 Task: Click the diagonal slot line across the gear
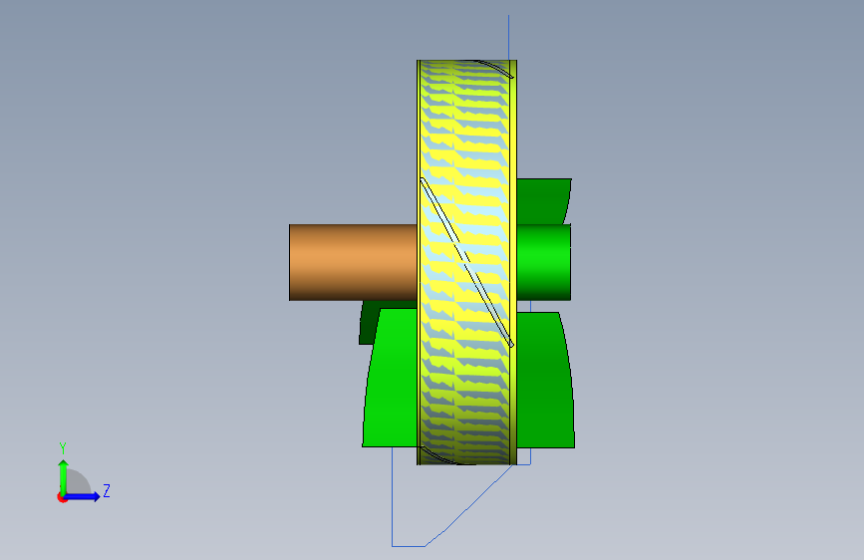(466, 262)
